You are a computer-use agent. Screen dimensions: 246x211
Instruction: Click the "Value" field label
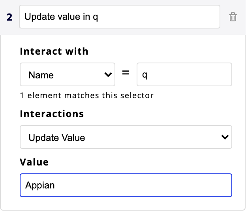[34, 162]
